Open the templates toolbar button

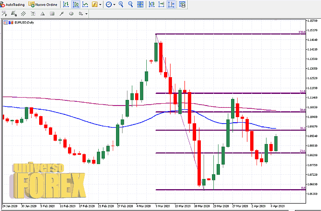point(182,4)
